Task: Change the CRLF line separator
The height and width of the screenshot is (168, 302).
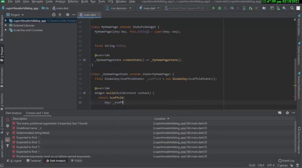Action: click(x=261, y=165)
